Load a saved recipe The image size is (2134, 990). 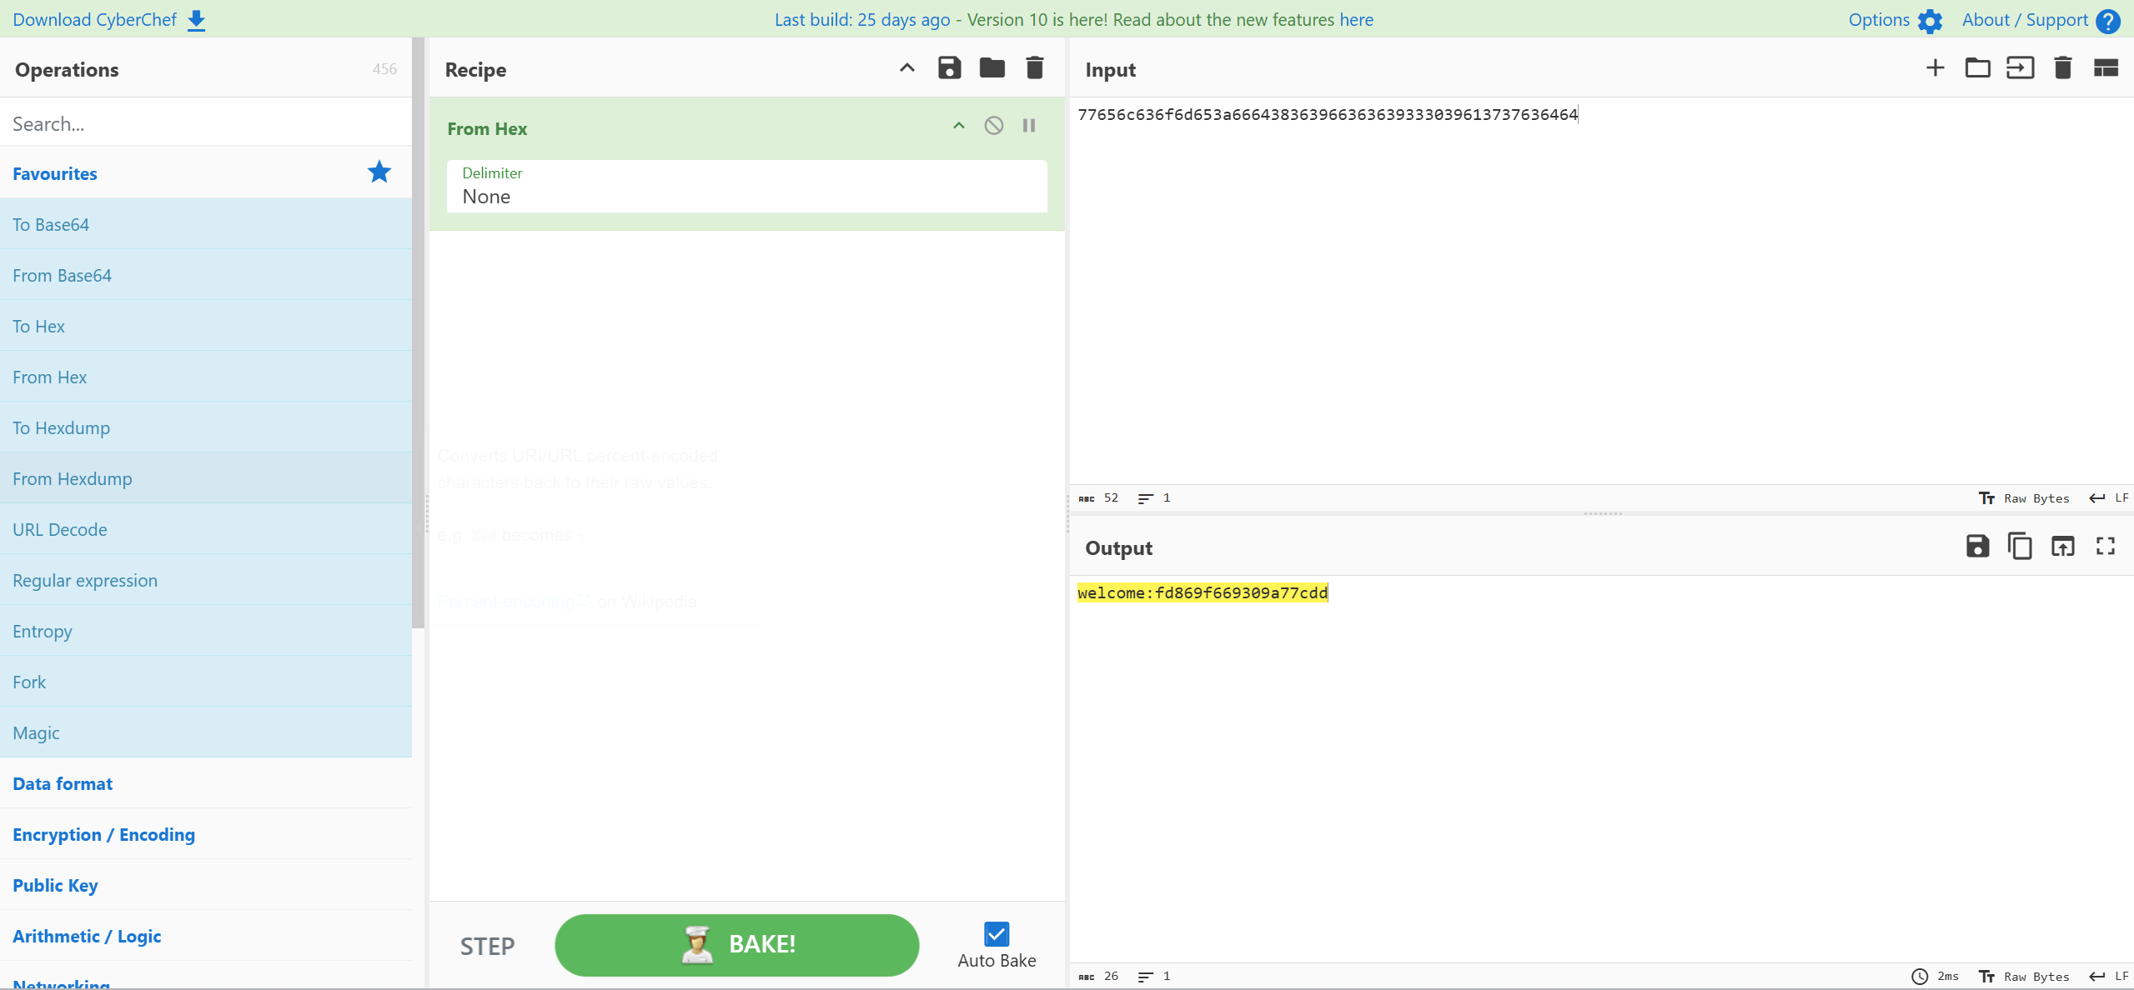(991, 67)
